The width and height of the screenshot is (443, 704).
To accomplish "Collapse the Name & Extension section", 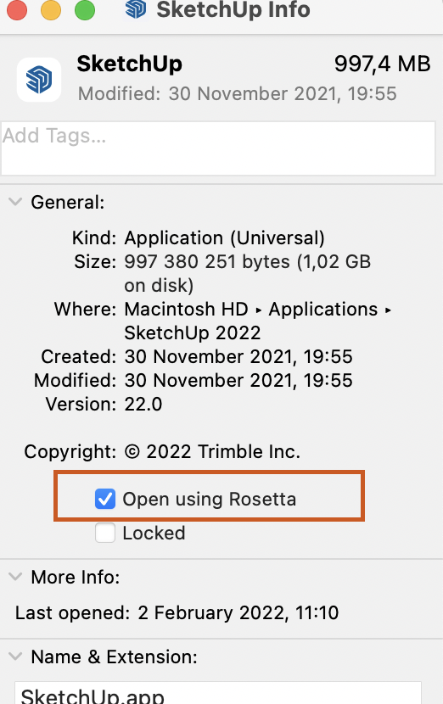I will tap(15, 657).
